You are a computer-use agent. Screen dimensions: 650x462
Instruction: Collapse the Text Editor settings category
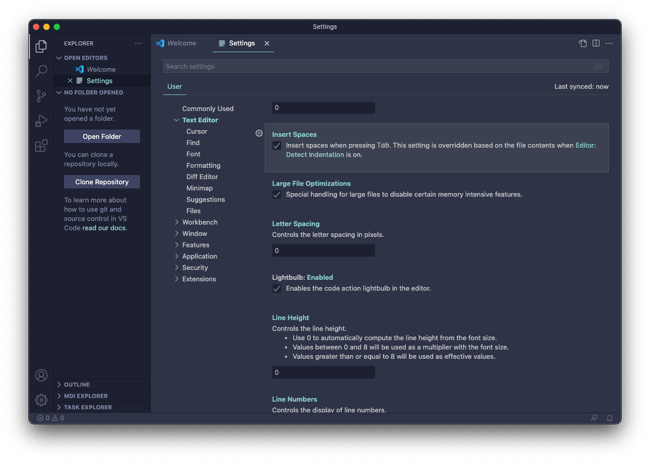pyautogui.click(x=177, y=120)
